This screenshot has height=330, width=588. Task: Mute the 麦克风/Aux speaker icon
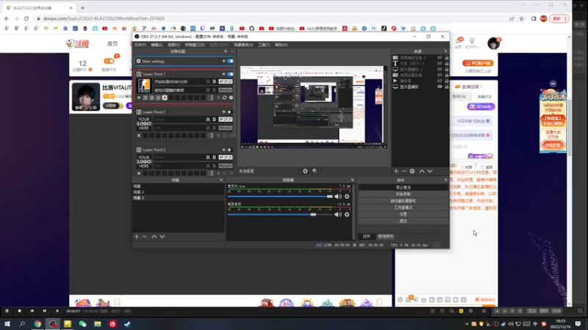pyautogui.click(x=338, y=197)
